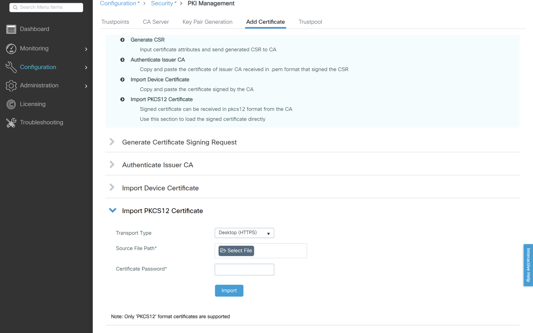The image size is (533, 333).
Task: Expand the Authenticate Issuer CA section
Action: [x=112, y=165]
